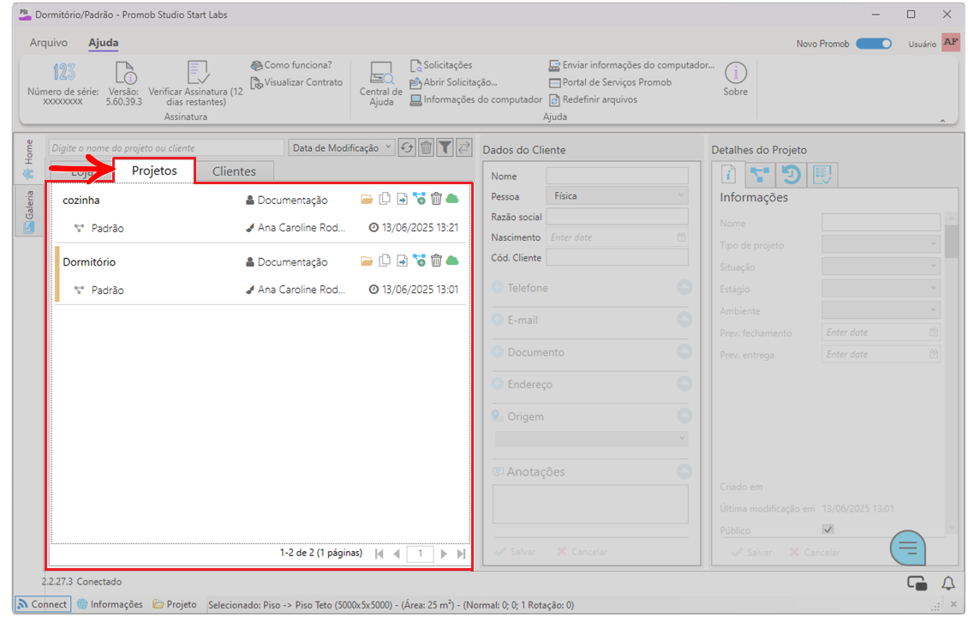
Task: Click the Detalhes do Projeto vertical scrollbar
Action: (x=952, y=373)
